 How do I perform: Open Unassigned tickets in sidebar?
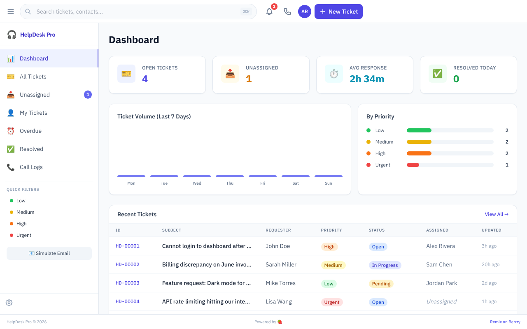point(49,95)
